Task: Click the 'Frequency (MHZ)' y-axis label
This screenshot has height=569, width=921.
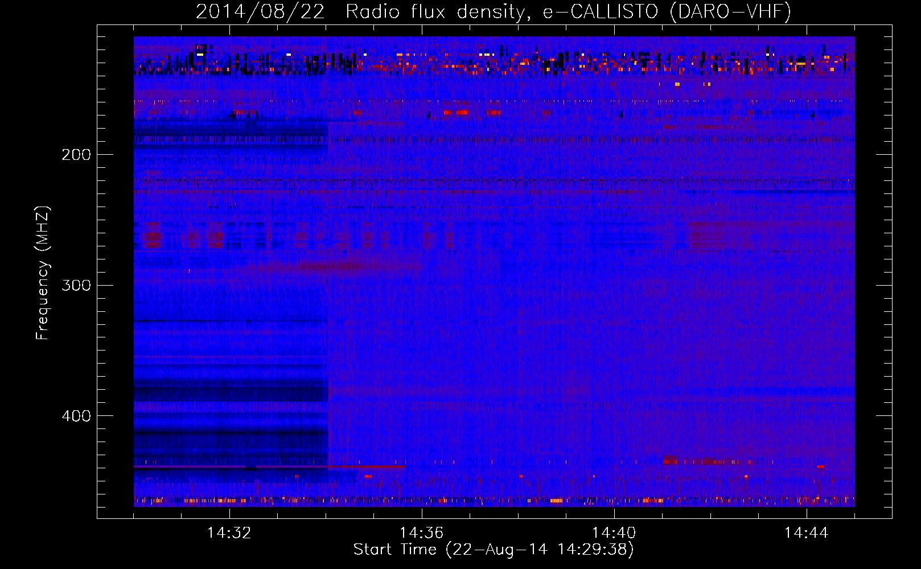Action: point(43,273)
